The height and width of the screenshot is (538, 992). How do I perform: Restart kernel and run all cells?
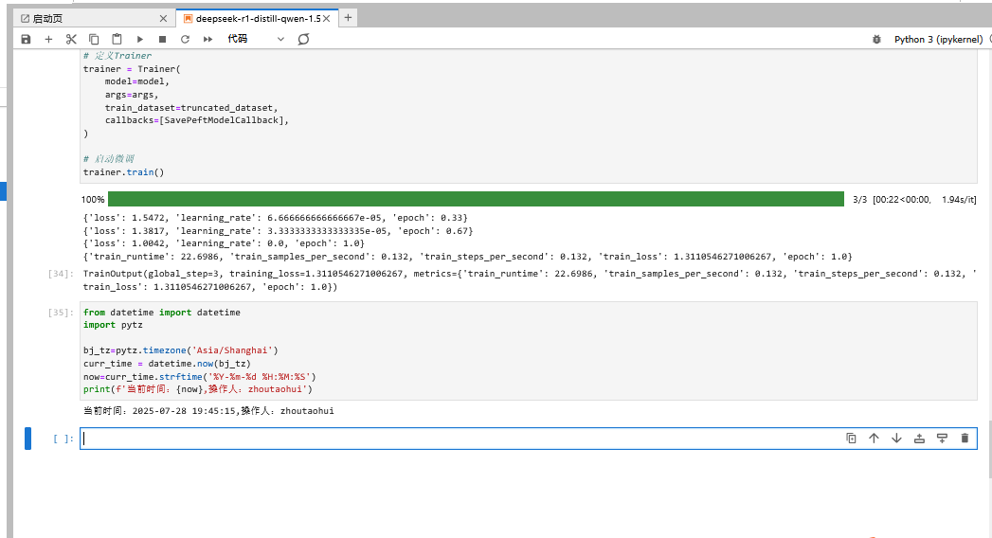(207, 39)
